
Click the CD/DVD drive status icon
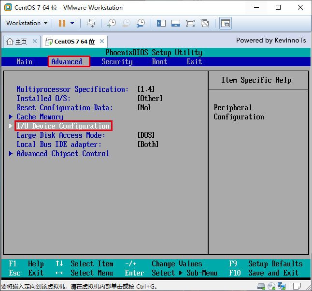tap(271, 287)
